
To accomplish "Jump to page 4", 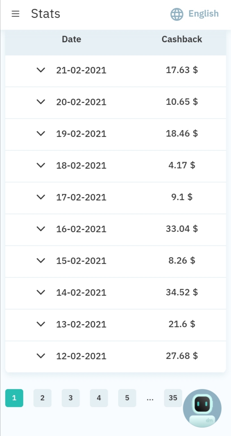I will pos(99,398).
